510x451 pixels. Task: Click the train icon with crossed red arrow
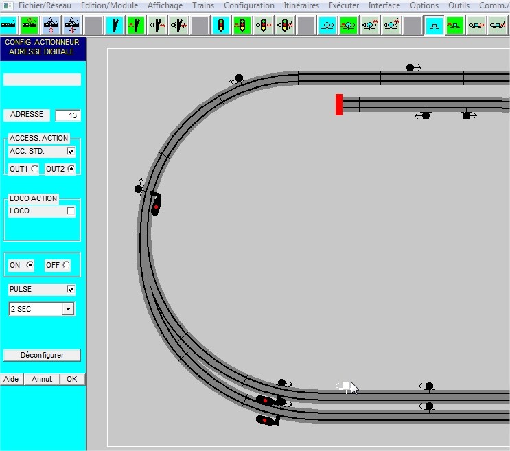[x=72, y=25]
